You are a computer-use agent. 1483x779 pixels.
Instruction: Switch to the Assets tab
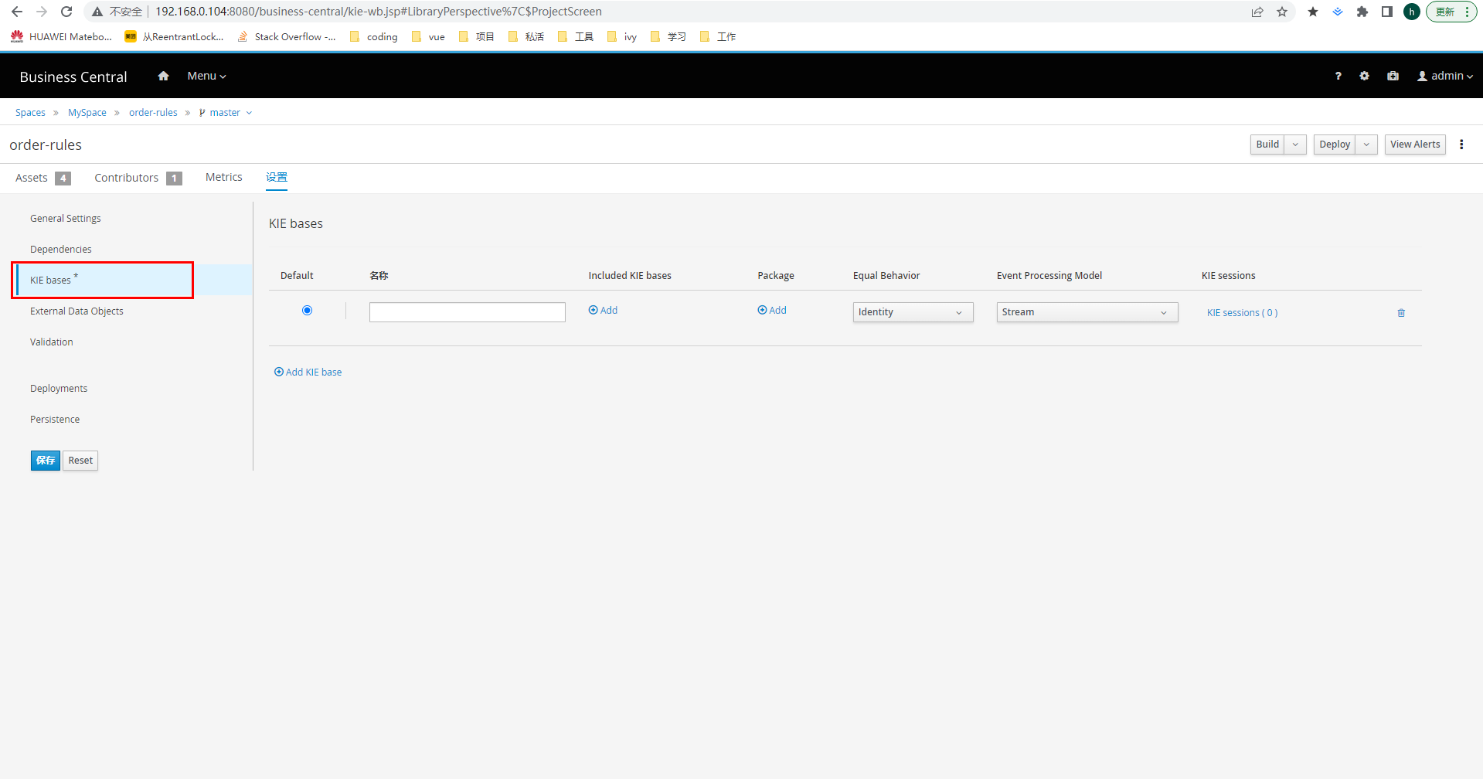32,178
